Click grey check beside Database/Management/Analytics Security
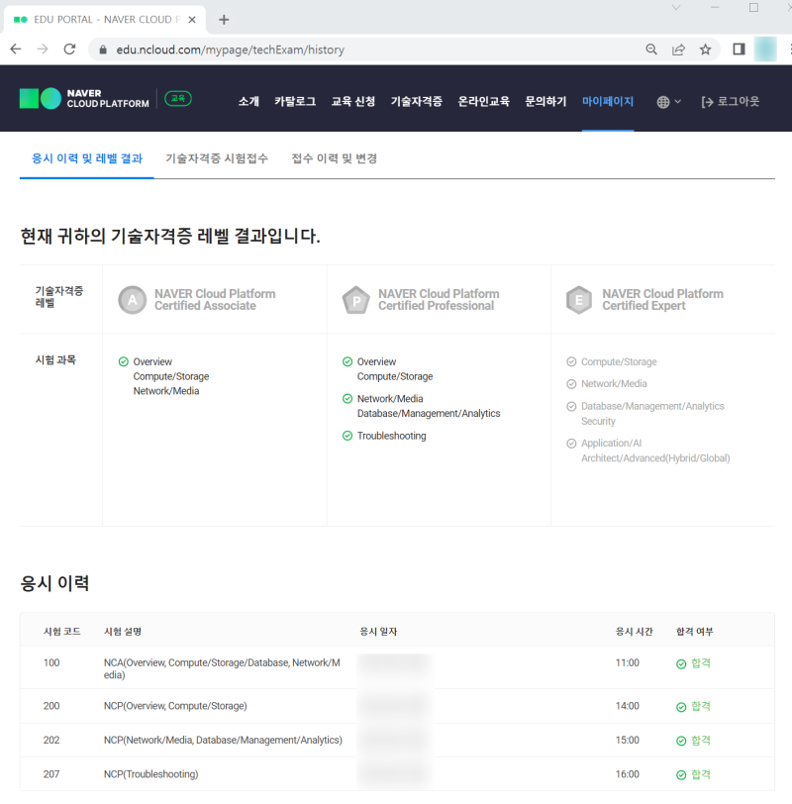 tap(571, 406)
